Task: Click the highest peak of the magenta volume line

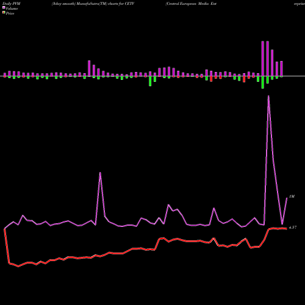Action: [268, 96]
